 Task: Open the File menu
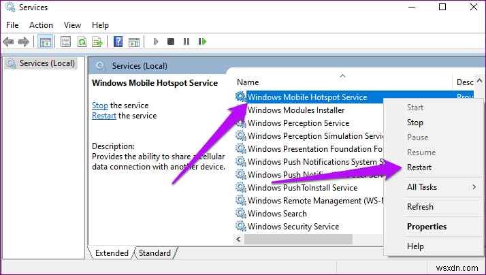(x=12, y=25)
